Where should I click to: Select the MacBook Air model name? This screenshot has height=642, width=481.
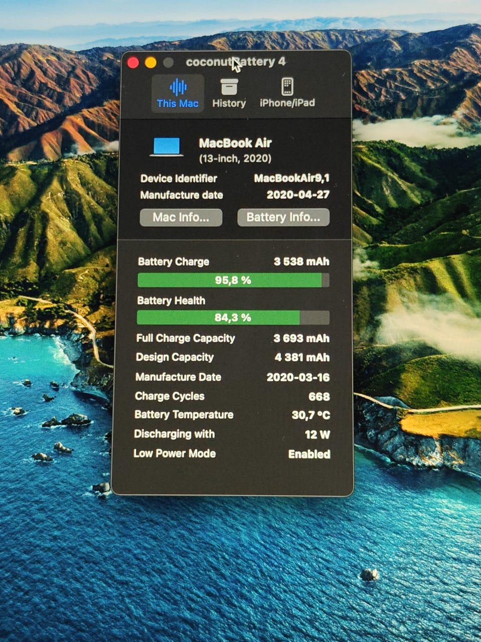point(235,143)
